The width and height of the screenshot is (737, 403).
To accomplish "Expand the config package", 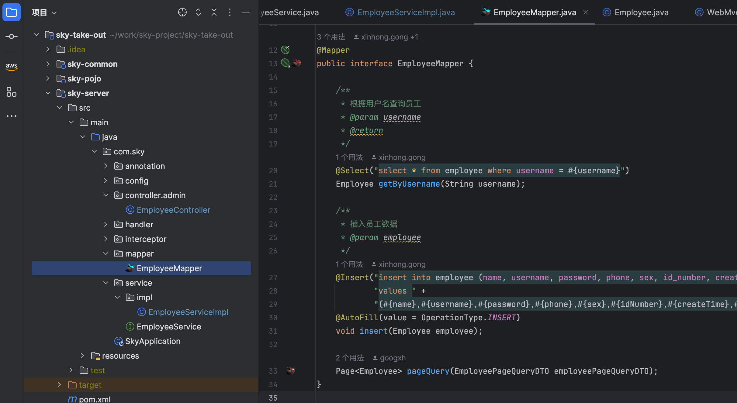I will point(106,181).
